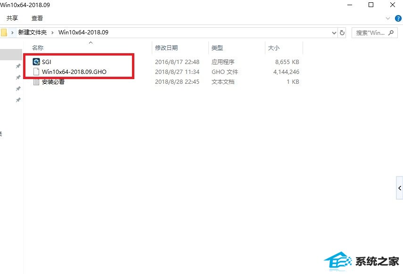The width and height of the screenshot is (403, 274).
Task: Click the search magnifier icon
Action: tap(391, 33)
